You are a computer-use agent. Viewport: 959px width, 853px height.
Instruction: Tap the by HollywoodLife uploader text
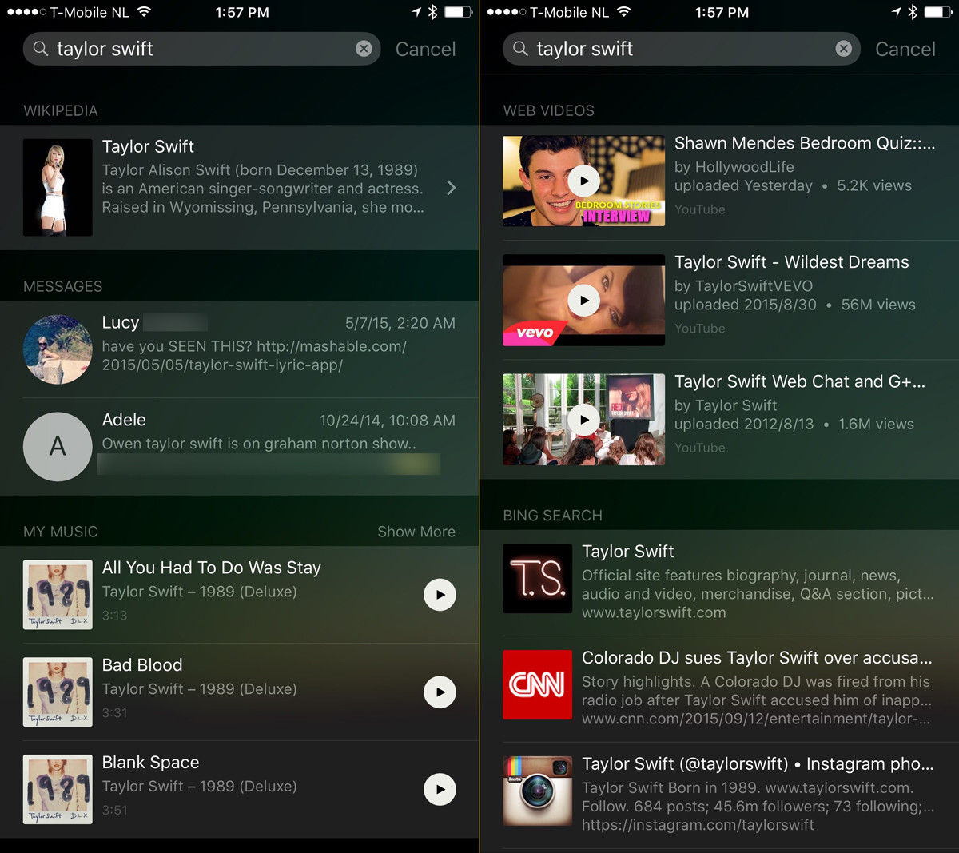734,167
